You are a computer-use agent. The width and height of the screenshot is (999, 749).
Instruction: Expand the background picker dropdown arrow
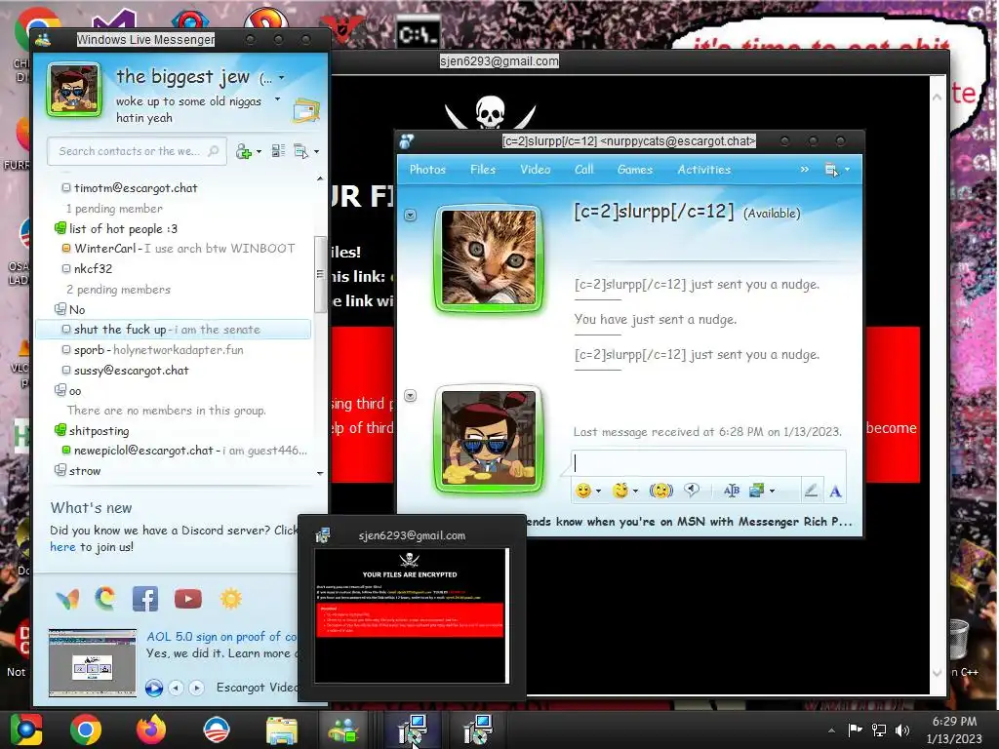tap(773, 491)
